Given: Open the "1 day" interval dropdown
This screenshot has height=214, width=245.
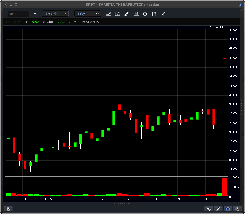Looking at the screenshot, I should (87, 14).
